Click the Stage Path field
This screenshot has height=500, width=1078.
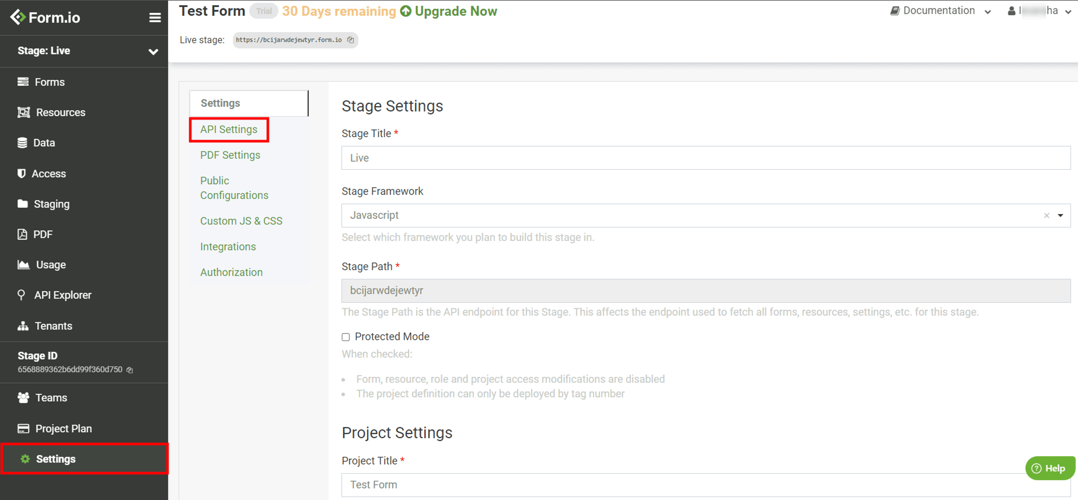click(x=705, y=290)
